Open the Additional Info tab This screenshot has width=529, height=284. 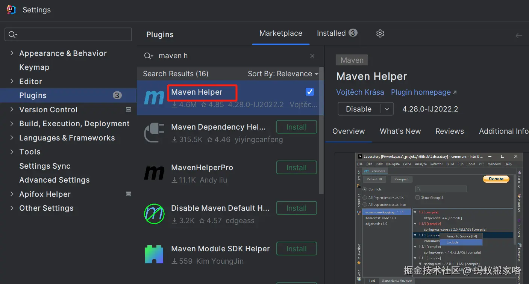pos(503,131)
